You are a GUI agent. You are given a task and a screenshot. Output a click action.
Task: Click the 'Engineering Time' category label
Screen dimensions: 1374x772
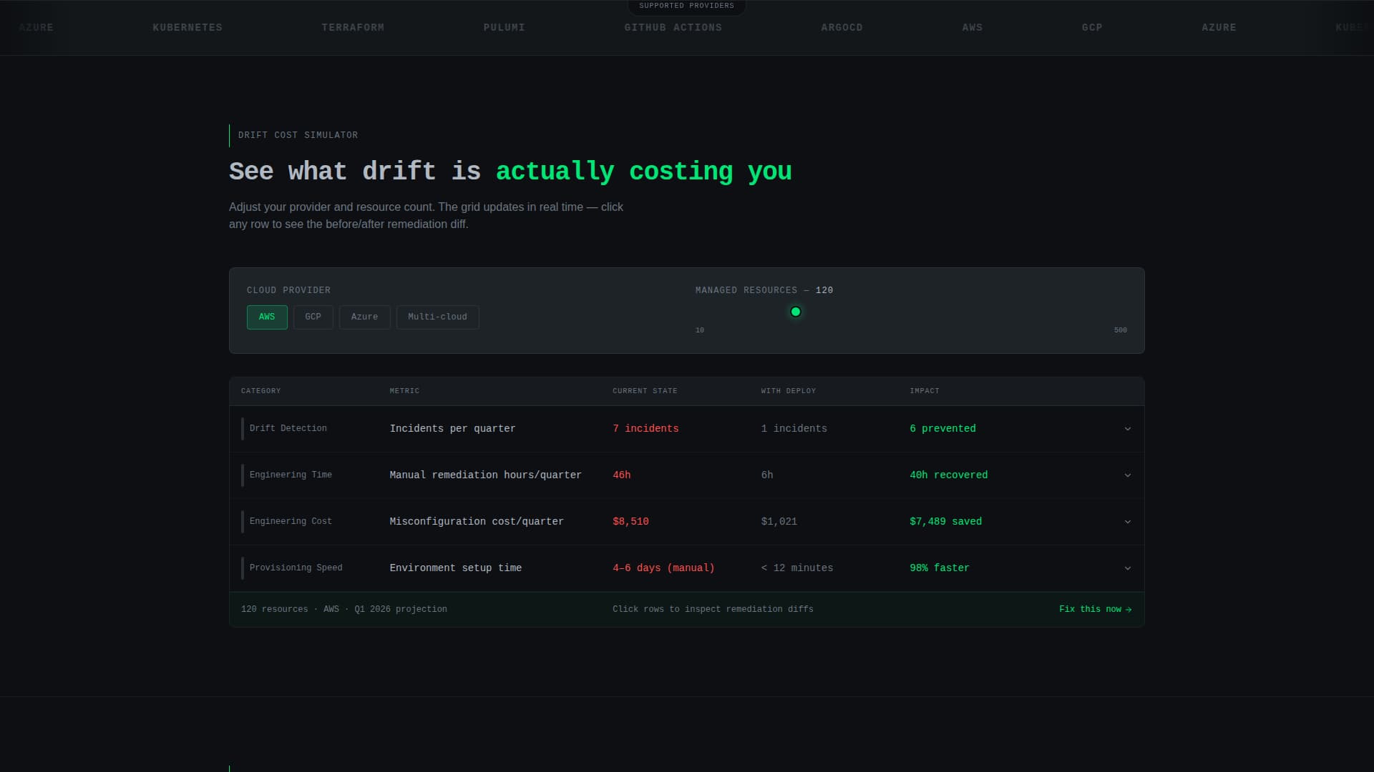pyautogui.click(x=291, y=475)
